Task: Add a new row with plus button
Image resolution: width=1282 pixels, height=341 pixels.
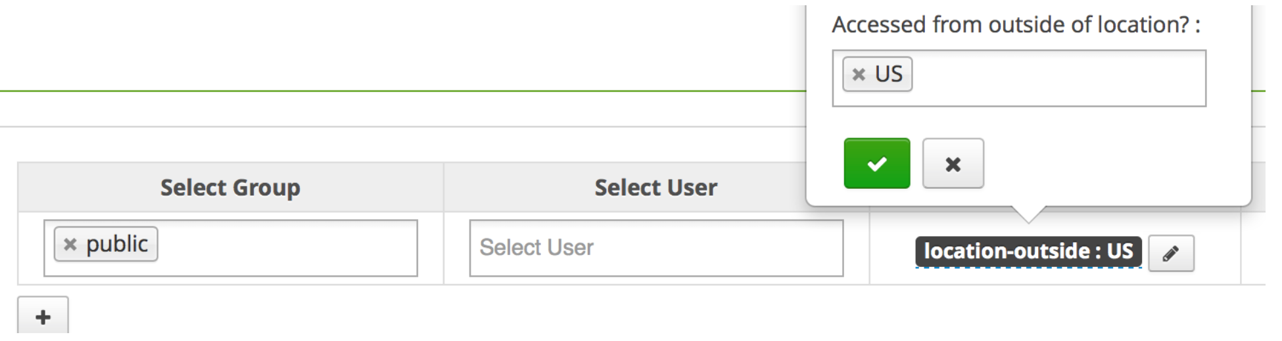Action: point(43,317)
